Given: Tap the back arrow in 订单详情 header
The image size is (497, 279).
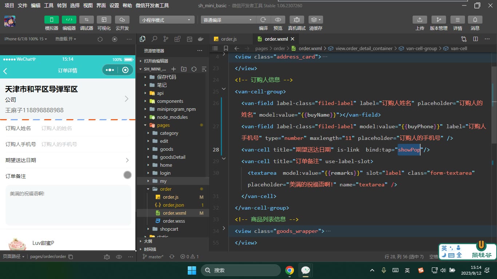Looking at the screenshot, I should (5, 71).
